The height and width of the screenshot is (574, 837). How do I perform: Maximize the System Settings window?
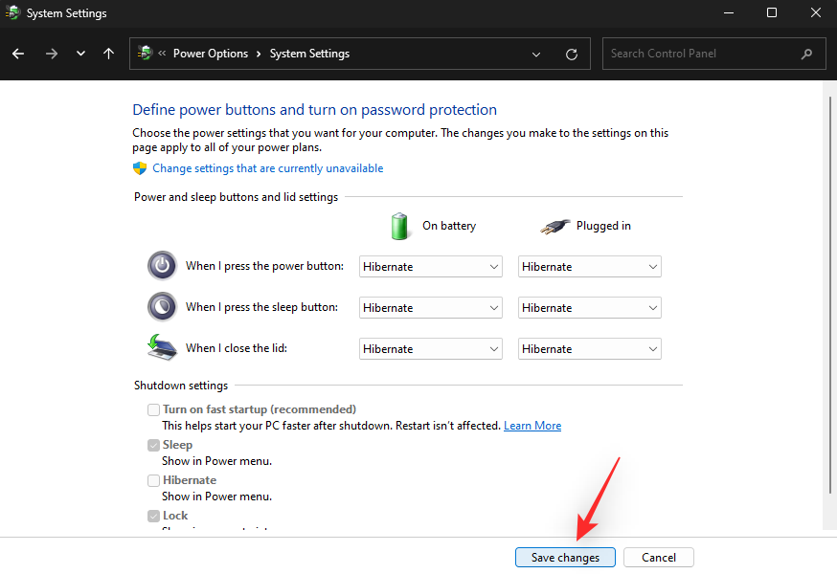tap(772, 12)
